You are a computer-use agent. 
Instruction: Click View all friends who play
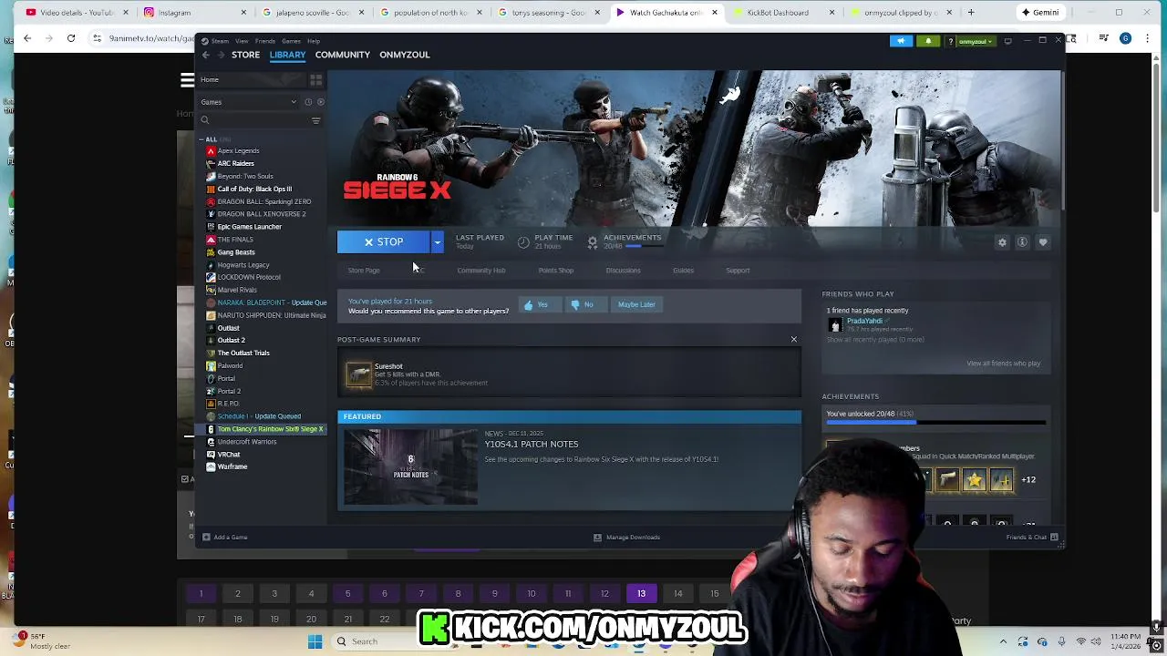click(1003, 364)
